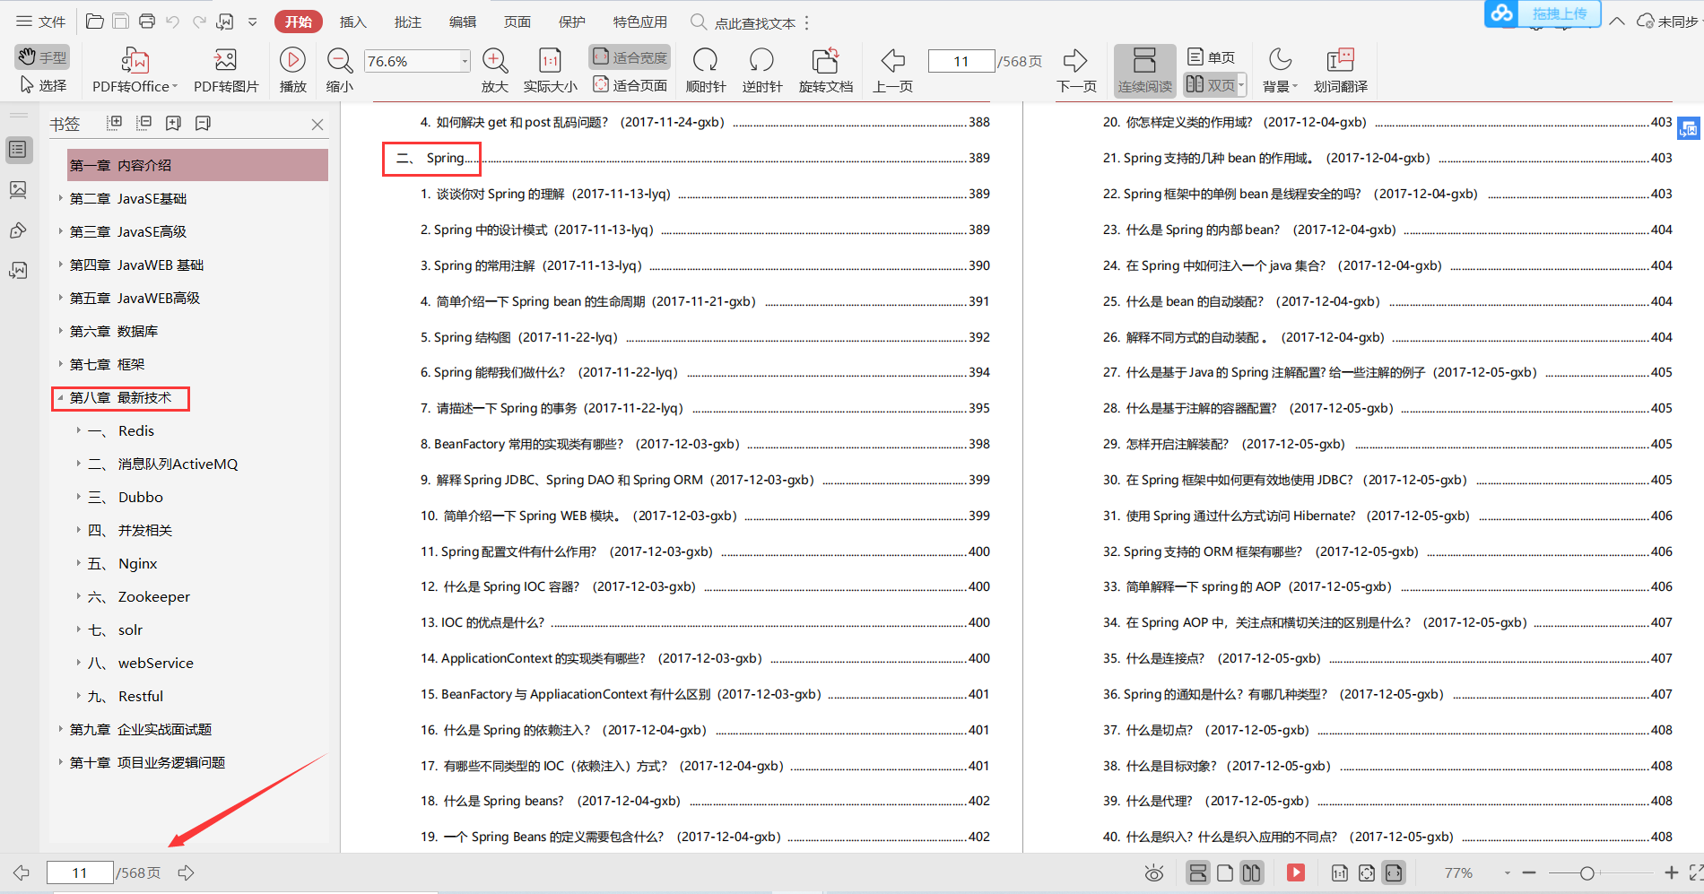This screenshot has height=894, width=1704.
Task: Click the floating convert icon at right page edge
Action: (1689, 128)
